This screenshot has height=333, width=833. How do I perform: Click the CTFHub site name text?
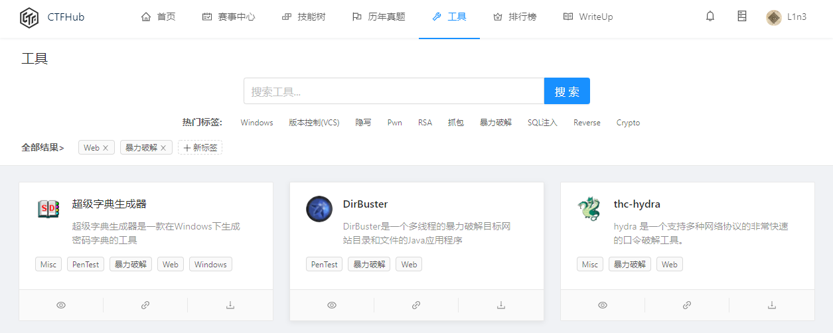tap(66, 17)
